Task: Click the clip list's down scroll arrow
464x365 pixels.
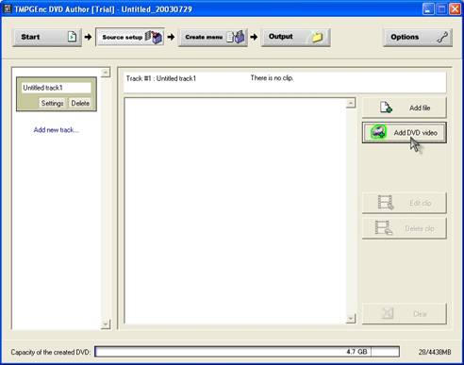Action: [351, 319]
